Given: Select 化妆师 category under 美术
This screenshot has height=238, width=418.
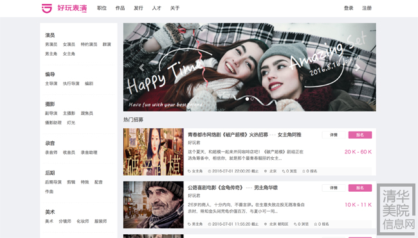Looking at the screenshot, I should coord(83,221).
